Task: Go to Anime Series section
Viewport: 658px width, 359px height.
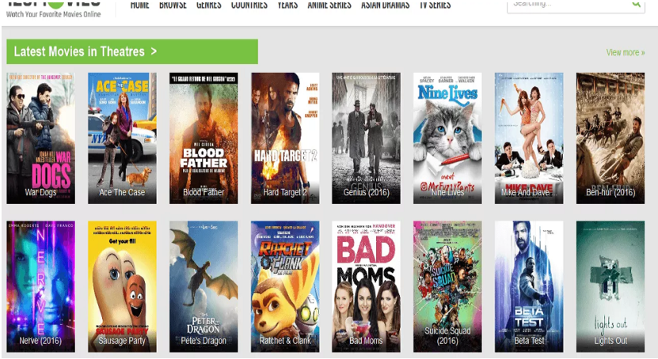Action: (329, 5)
